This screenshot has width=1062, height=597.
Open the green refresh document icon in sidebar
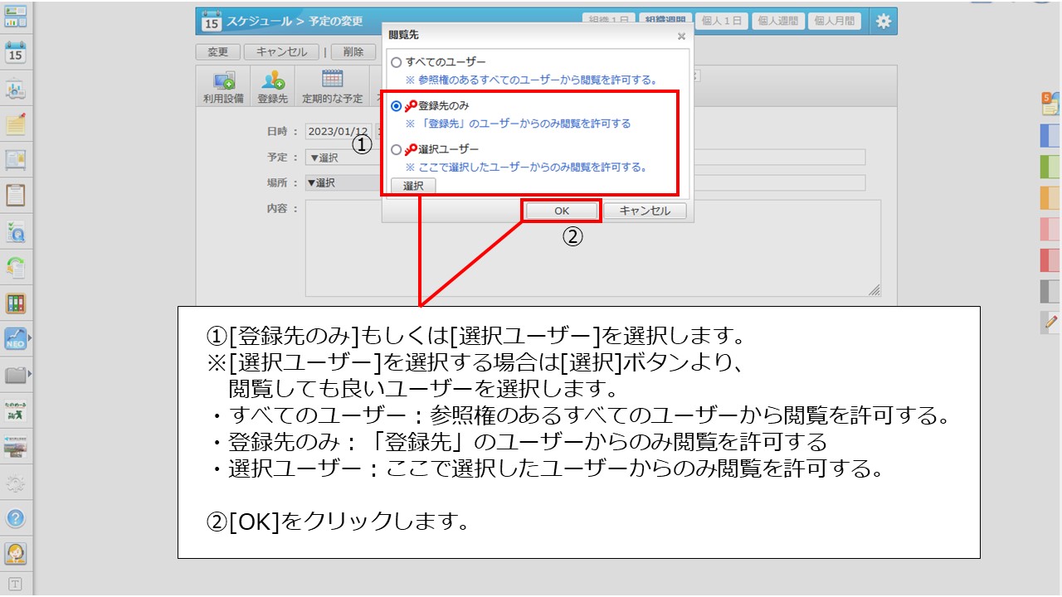pyautogui.click(x=16, y=267)
